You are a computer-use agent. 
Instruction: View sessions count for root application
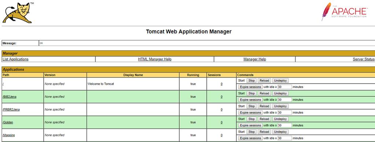(x=221, y=84)
